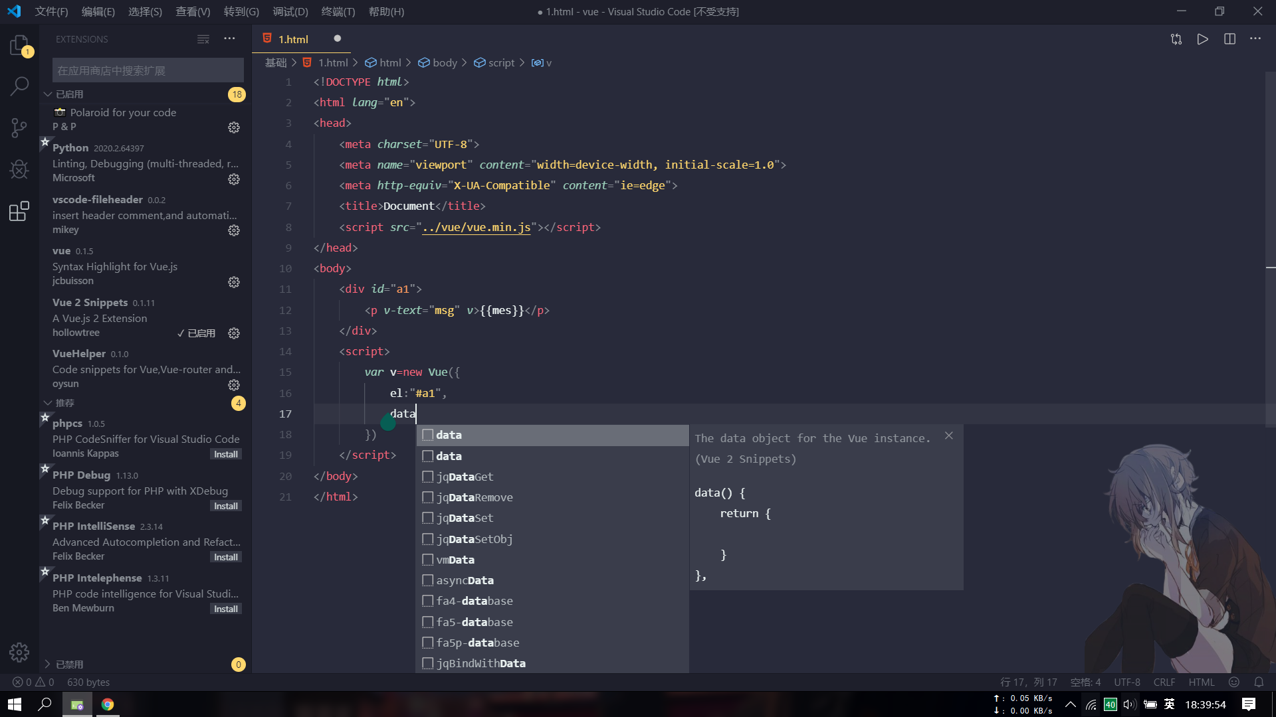The height and width of the screenshot is (717, 1276).
Task: Open the Search view icon
Action: click(x=19, y=86)
